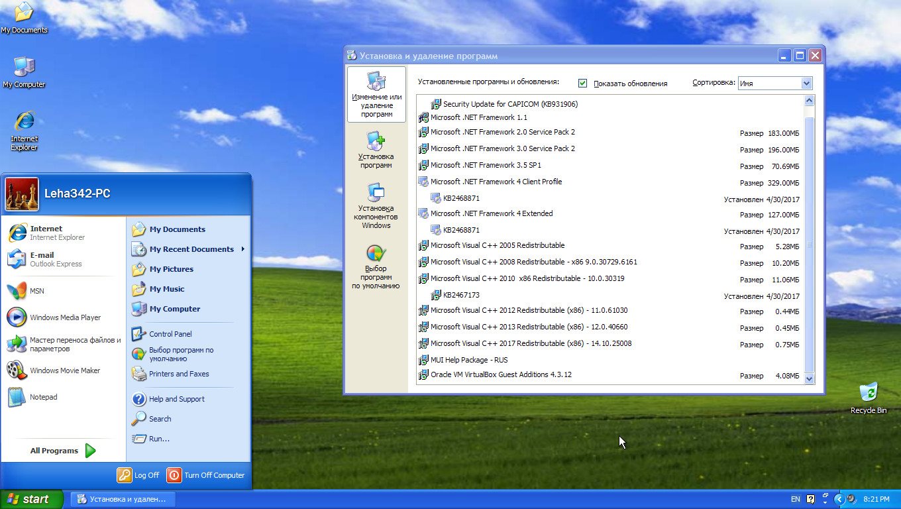Select MUI Help Package - RUS entry
This screenshot has height=509, width=901.
click(x=610, y=360)
